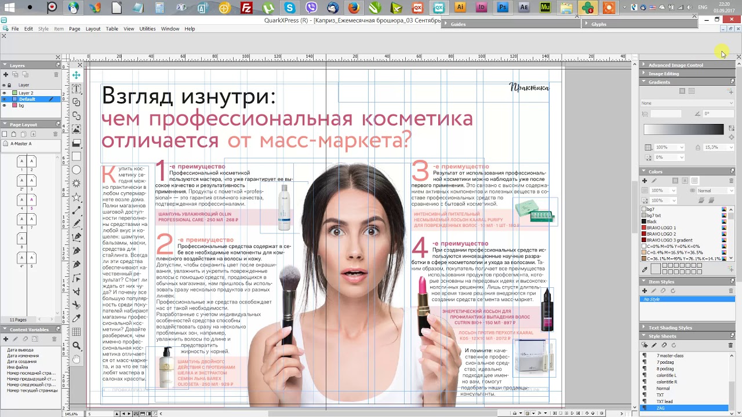Select the Starburst tool
Image resolution: width=742 pixels, height=417 pixels.
[x=77, y=183]
